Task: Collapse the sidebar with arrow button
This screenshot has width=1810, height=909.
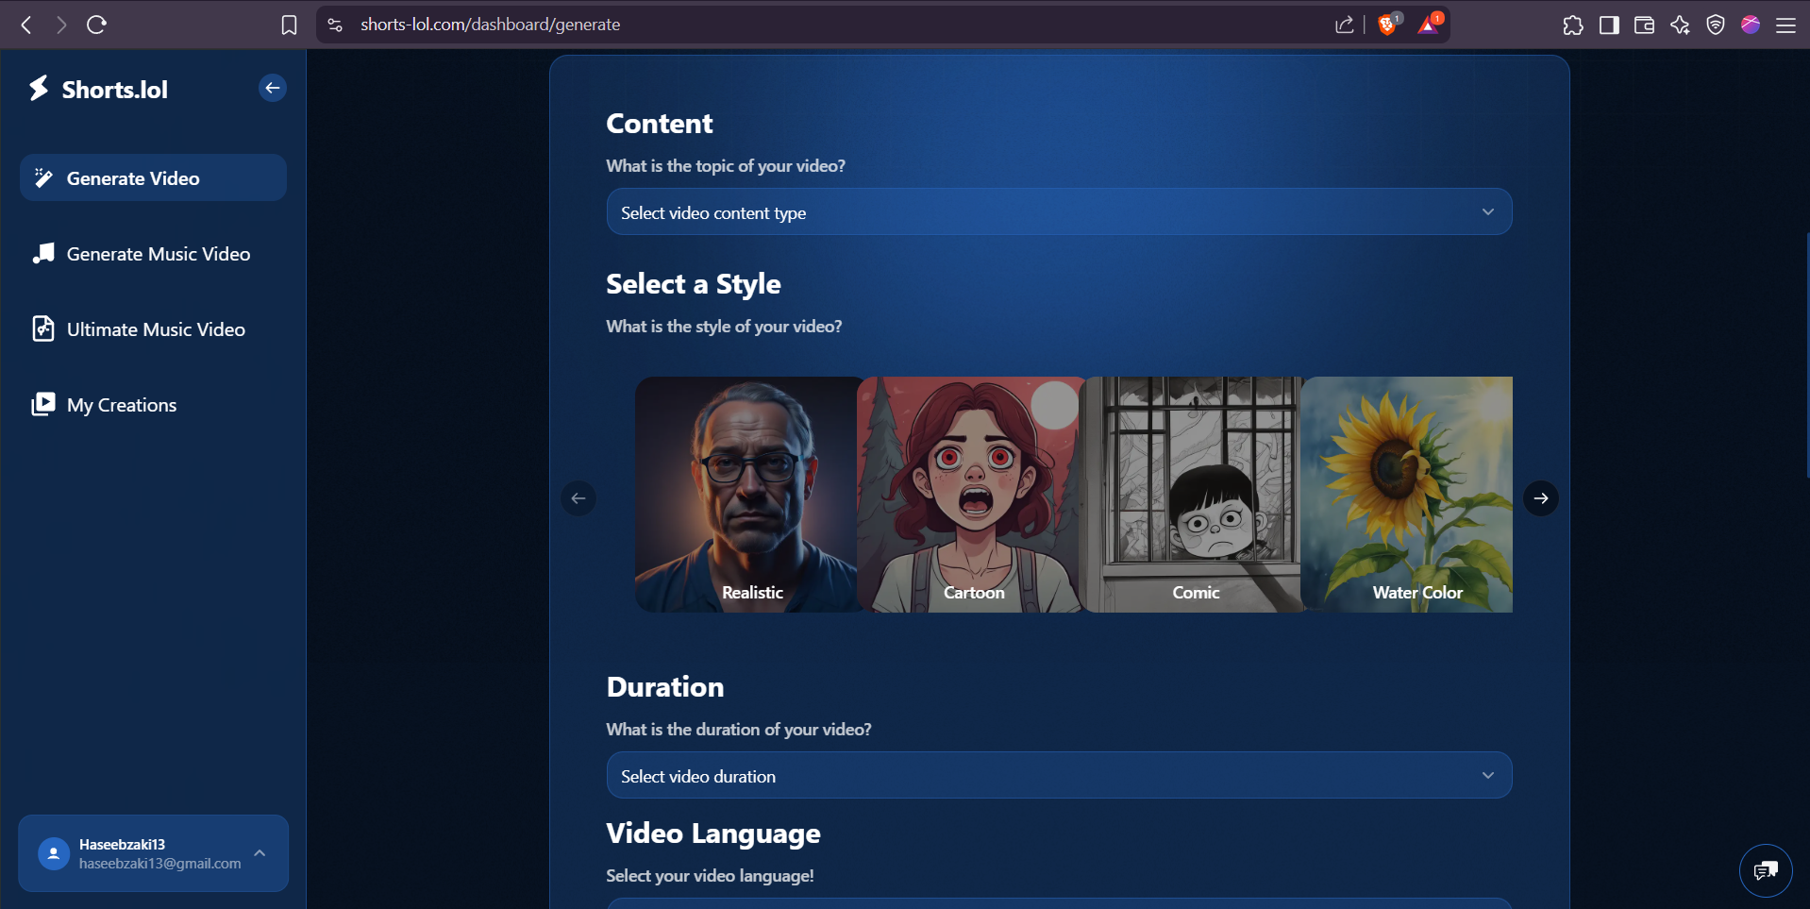Action: point(273,88)
